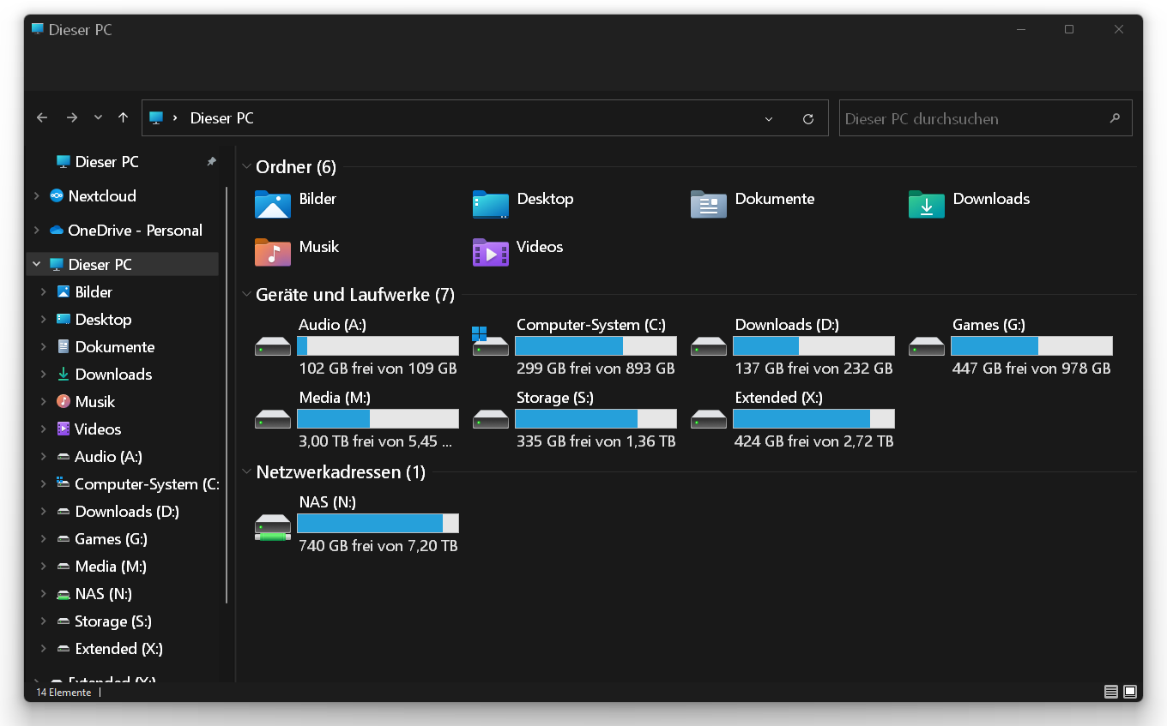Screen dimensions: 1167x726
Task: Click the Nextcloud icon in sidebar
Action: (57, 196)
